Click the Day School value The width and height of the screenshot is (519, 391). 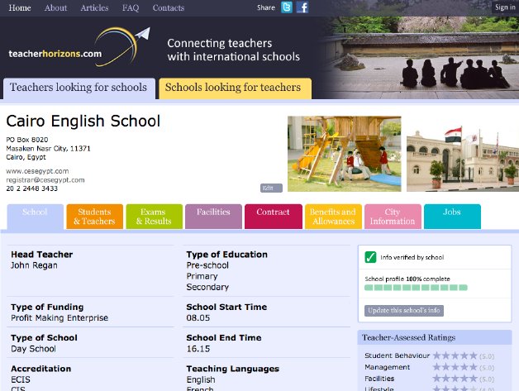(x=33, y=349)
